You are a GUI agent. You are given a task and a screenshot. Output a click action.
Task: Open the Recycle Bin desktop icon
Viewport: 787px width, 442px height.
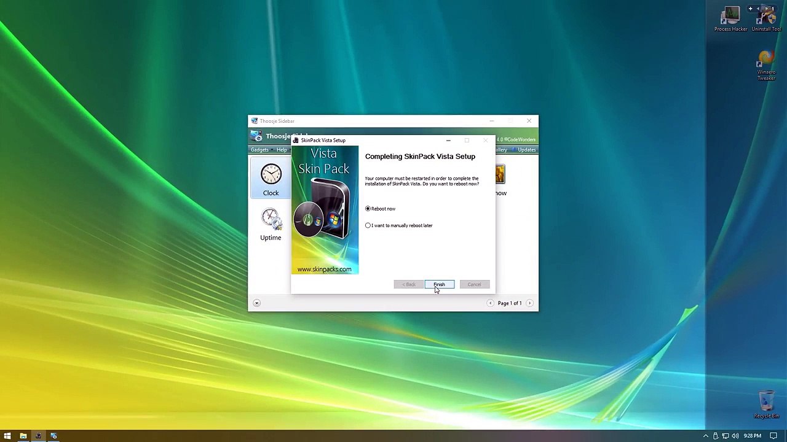(766, 405)
